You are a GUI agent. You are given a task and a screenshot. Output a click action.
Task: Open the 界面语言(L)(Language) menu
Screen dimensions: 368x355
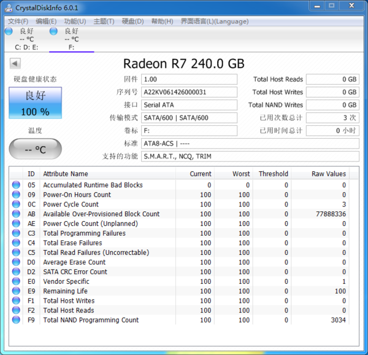point(215,21)
